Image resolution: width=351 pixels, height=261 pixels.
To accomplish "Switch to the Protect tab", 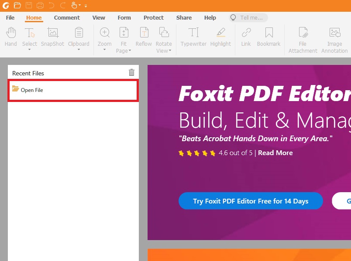I will click(154, 18).
